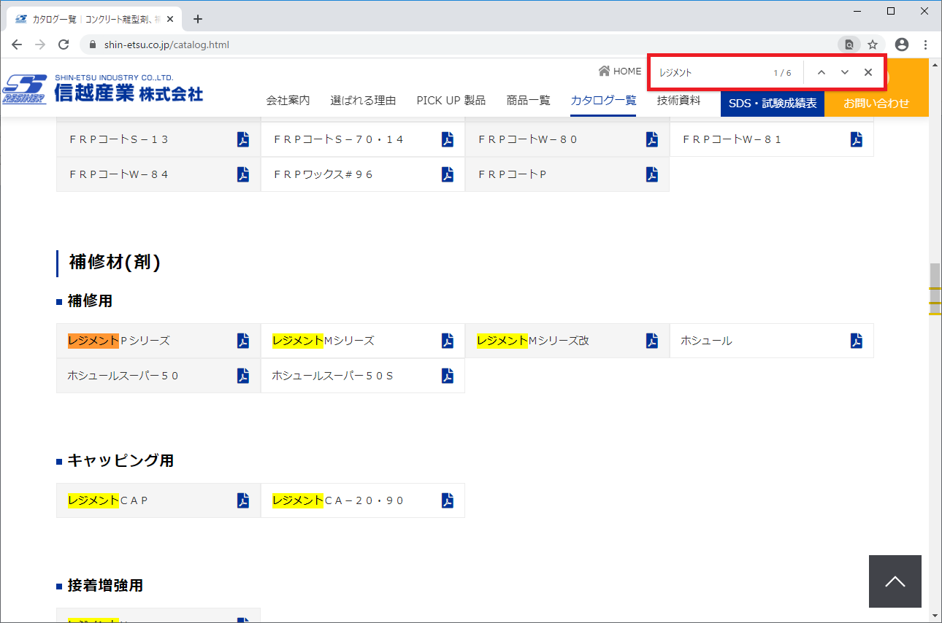This screenshot has width=942, height=623.
Task: Open ホシュールスーパー50S catalog link
Action: (363, 376)
